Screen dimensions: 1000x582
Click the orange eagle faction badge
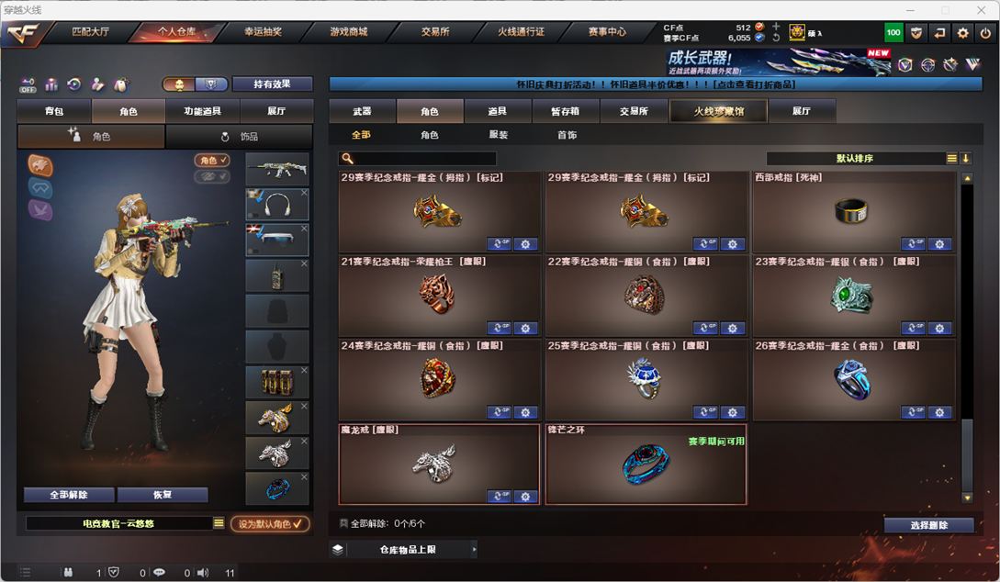tap(40, 166)
